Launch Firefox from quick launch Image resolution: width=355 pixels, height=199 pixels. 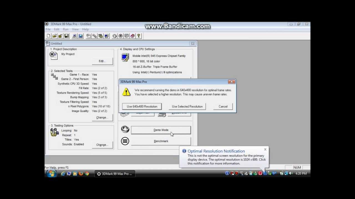pyautogui.click(x=81, y=174)
